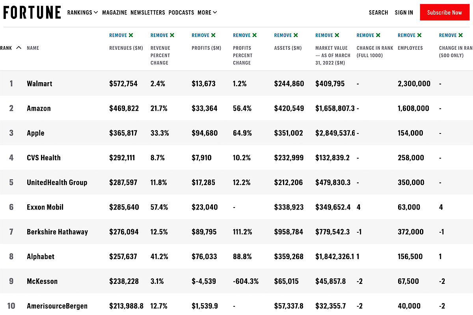Open the Magazine menu item

[114, 13]
